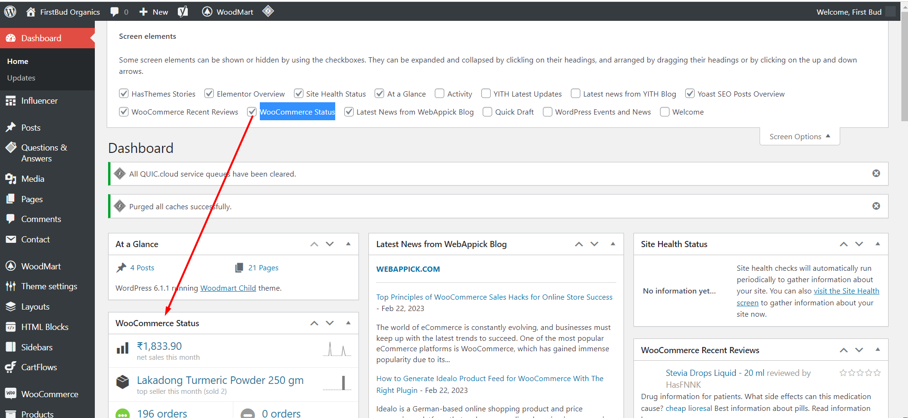The image size is (908, 418).
Task: Open Top Principles of WooCommerce Sales Hacks article
Action: [495, 297]
